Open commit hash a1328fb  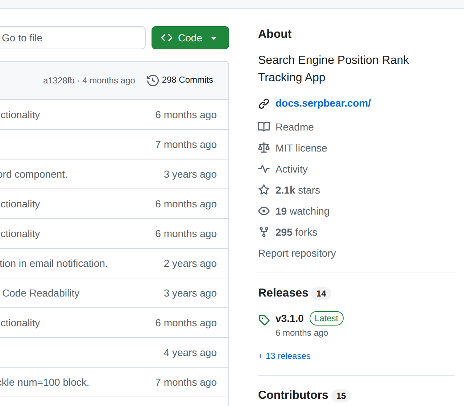pyautogui.click(x=59, y=80)
